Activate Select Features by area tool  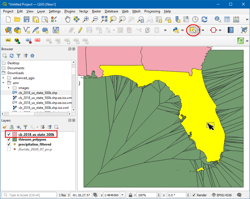tap(193, 30)
